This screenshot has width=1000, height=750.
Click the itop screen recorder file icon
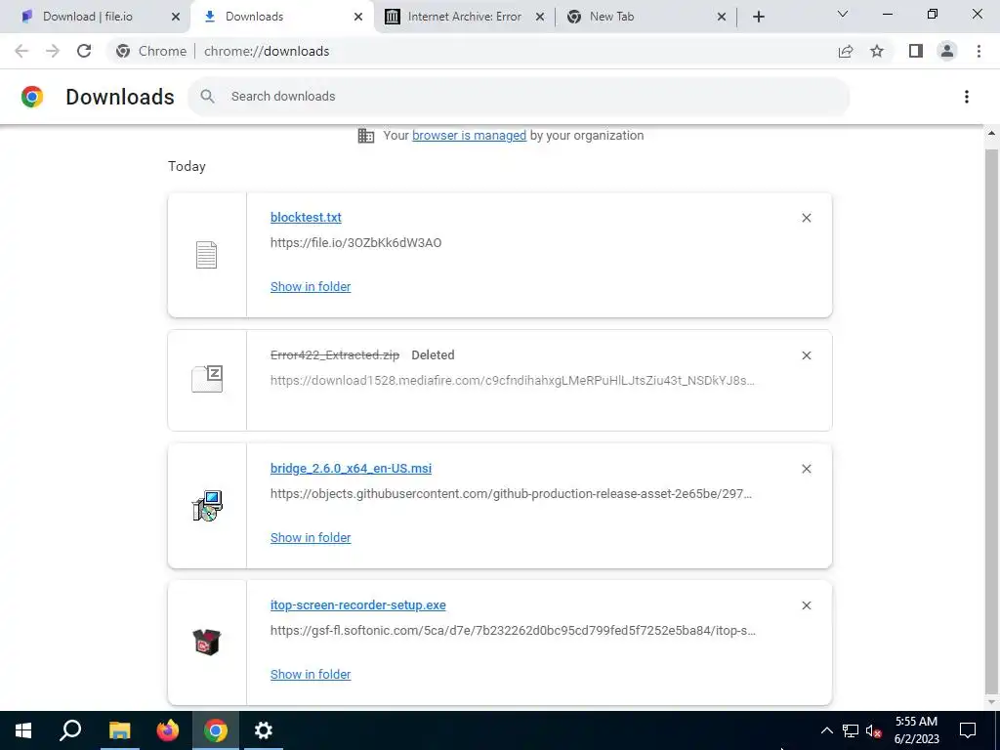pyautogui.click(x=207, y=643)
